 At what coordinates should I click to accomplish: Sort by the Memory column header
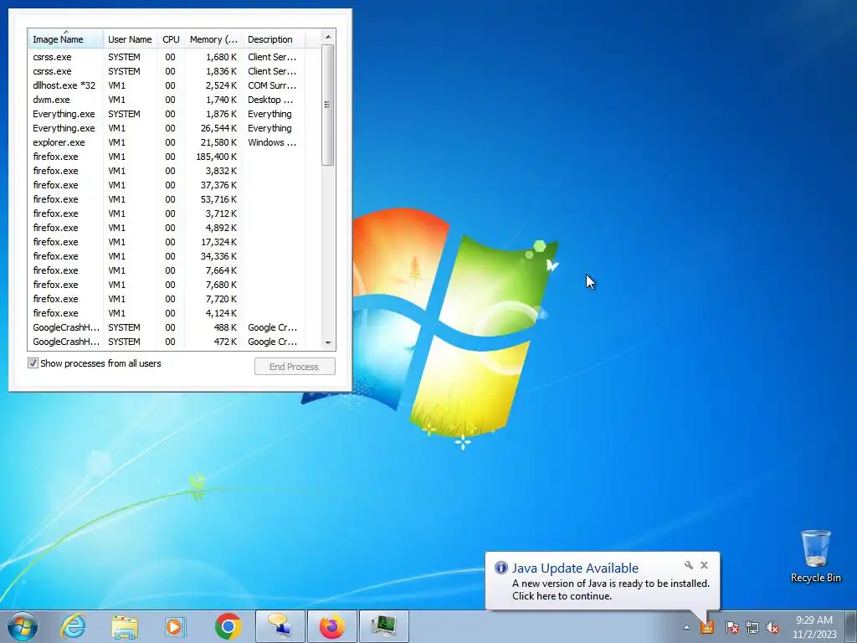[213, 39]
